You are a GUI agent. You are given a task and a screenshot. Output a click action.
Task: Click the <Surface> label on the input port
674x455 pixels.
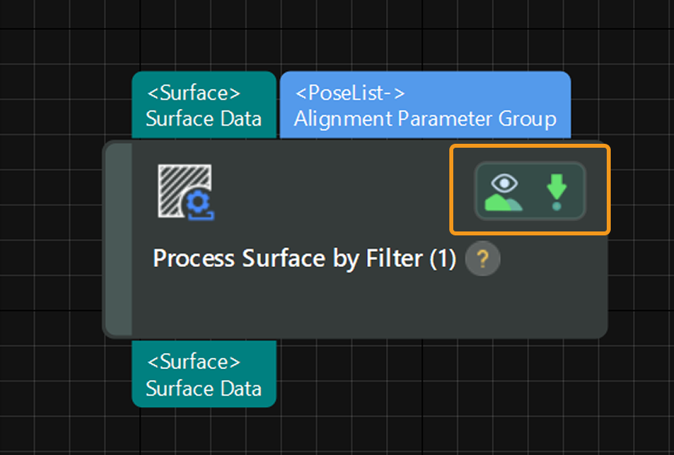(194, 93)
